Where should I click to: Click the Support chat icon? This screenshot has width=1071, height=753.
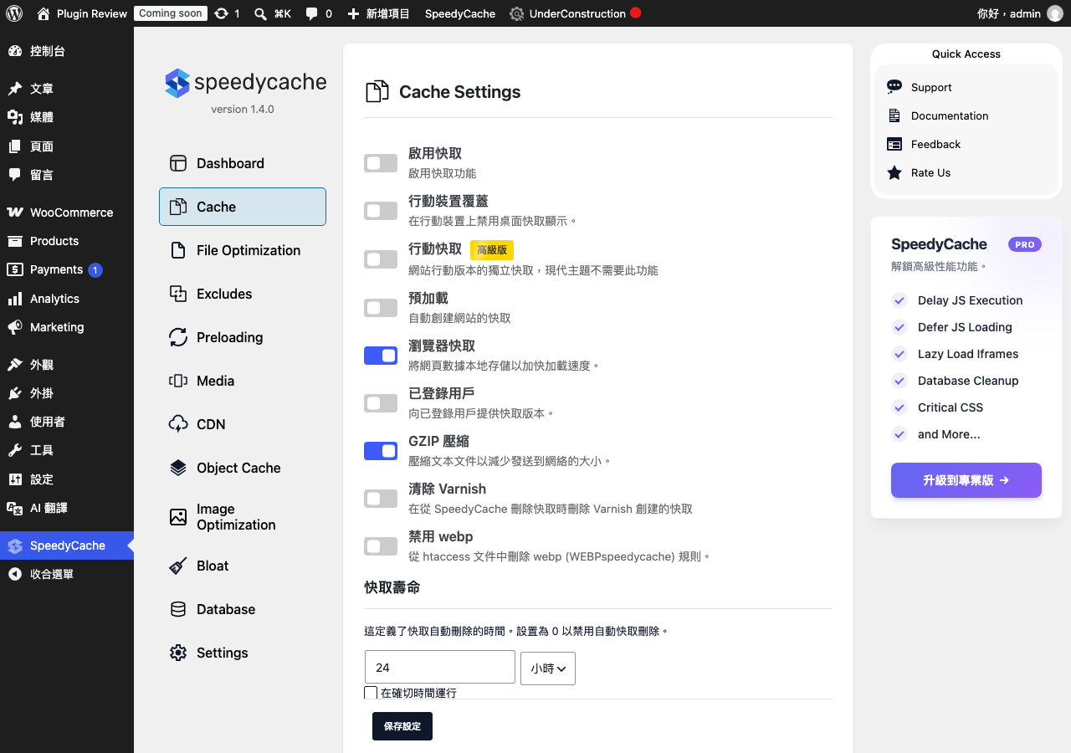[894, 87]
